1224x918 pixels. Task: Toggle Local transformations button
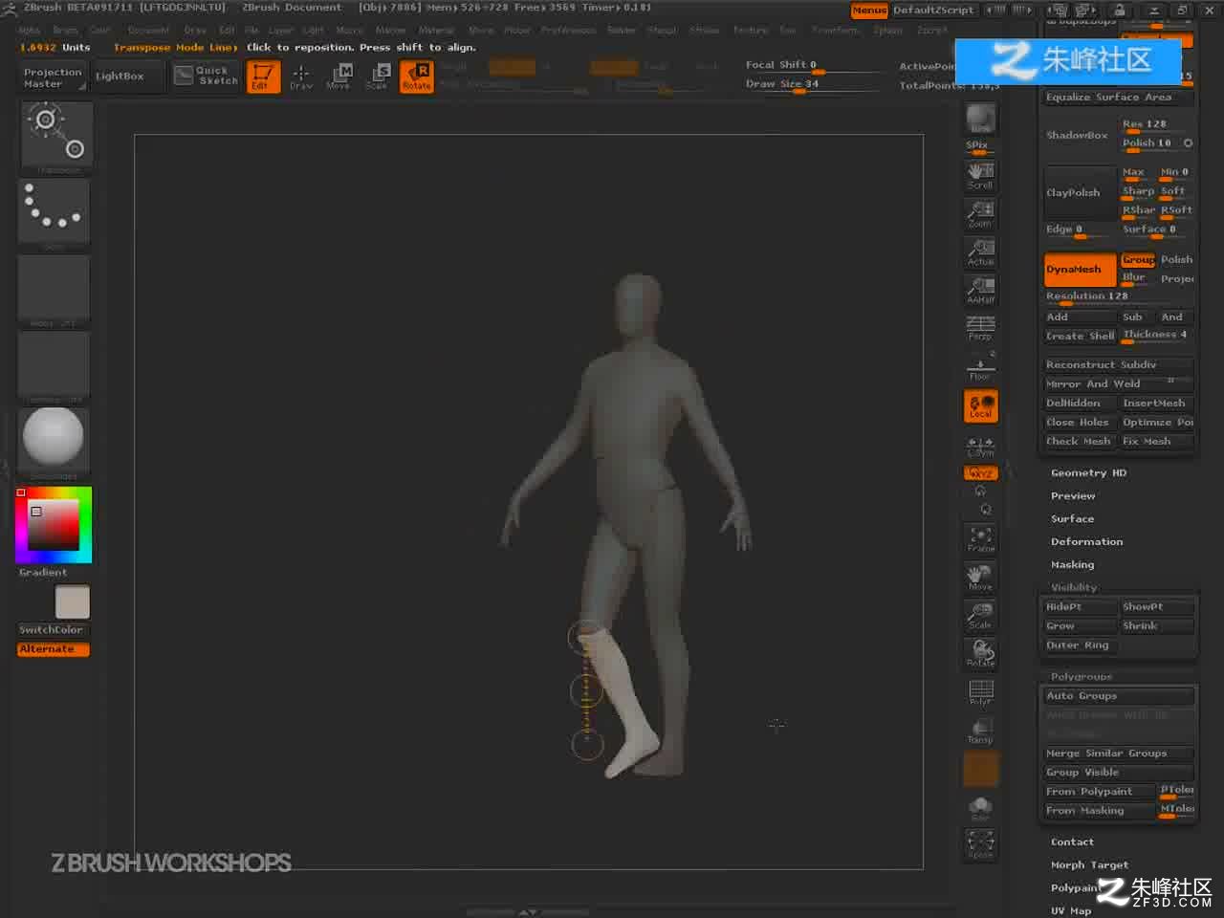pos(980,406)
